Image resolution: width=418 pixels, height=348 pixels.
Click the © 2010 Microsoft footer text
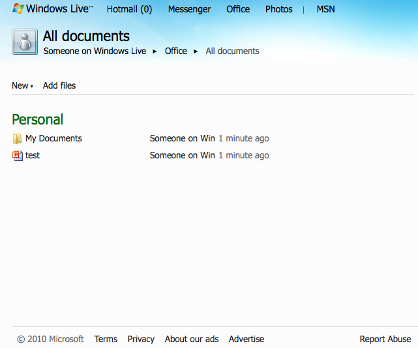click(x=50, y=339)
